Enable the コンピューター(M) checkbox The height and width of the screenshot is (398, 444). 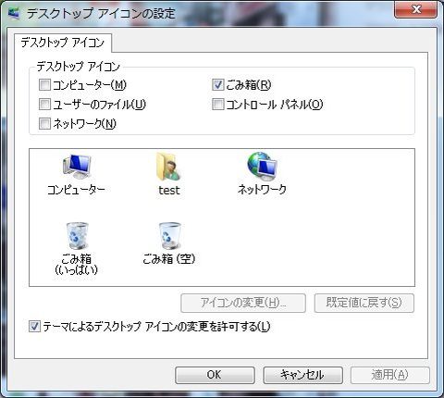pos(44,84)
